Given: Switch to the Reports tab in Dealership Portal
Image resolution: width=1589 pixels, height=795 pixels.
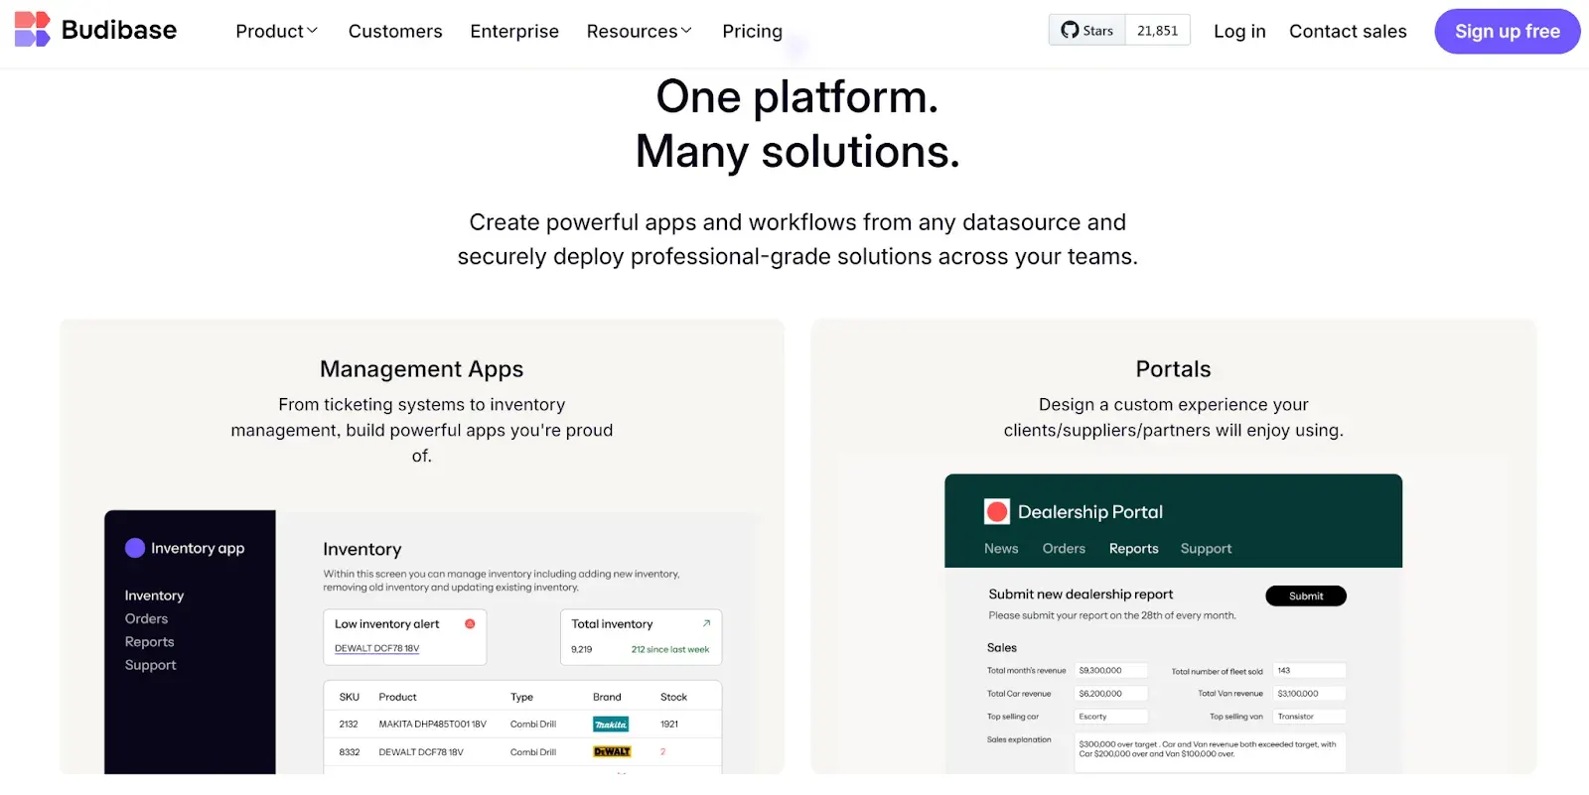Looking at the screenshot, I should (x=1133, y=548).
